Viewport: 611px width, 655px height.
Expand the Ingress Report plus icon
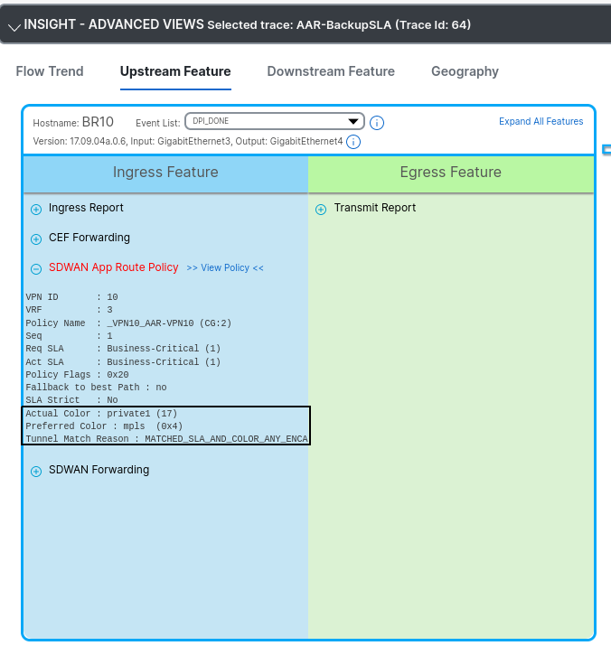[36, 209]
